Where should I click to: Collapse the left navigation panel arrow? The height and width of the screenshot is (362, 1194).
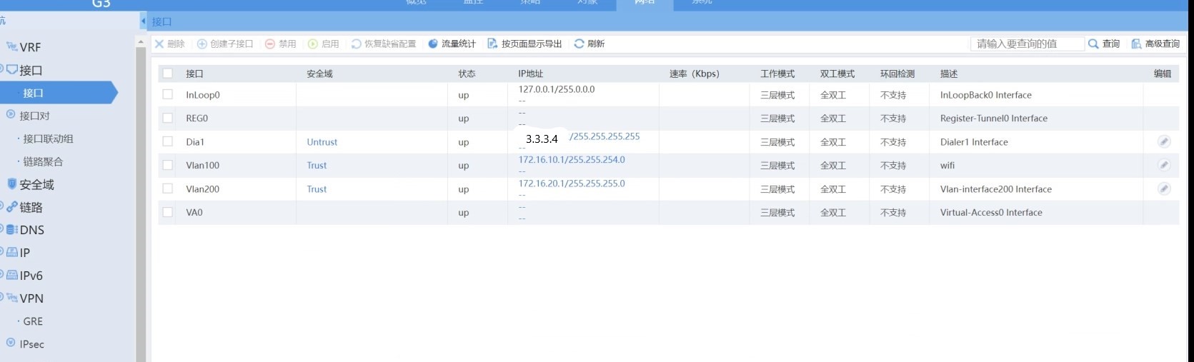pos(143,21)
